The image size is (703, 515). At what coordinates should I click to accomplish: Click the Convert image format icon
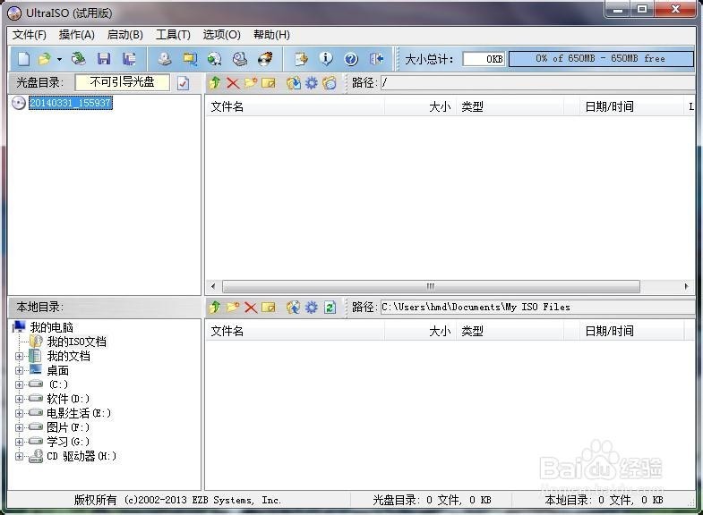click(215, 59)
